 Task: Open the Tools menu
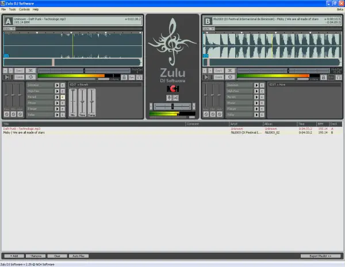(12, 9)
